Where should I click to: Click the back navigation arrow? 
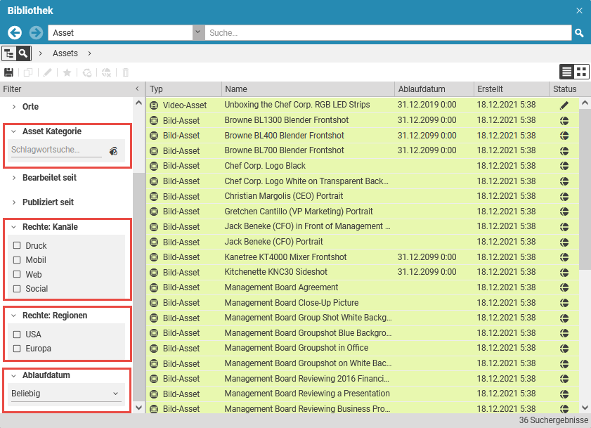[x=15, y=33]
